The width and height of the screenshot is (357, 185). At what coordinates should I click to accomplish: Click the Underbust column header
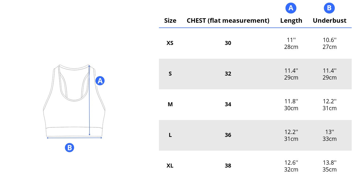(329, 21)
